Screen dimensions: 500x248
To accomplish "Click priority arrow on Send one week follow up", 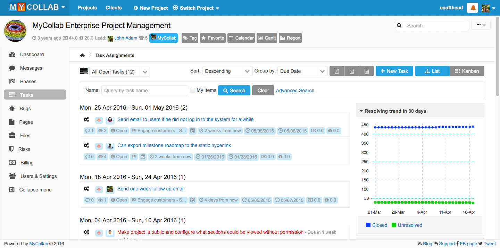I will click(99, 189).
